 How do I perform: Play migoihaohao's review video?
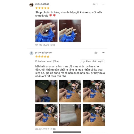(x=46, y=31)
